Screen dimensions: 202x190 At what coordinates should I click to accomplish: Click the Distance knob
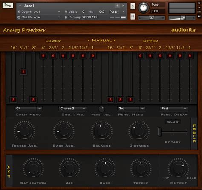tap(139, 131)
